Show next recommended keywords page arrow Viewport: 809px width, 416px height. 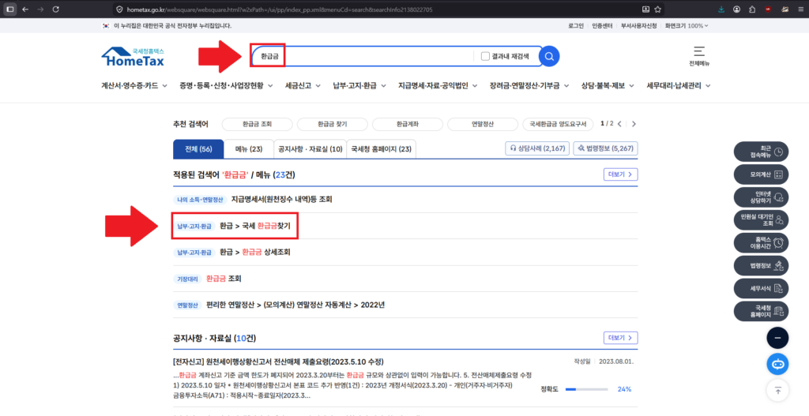coord(634,124)
